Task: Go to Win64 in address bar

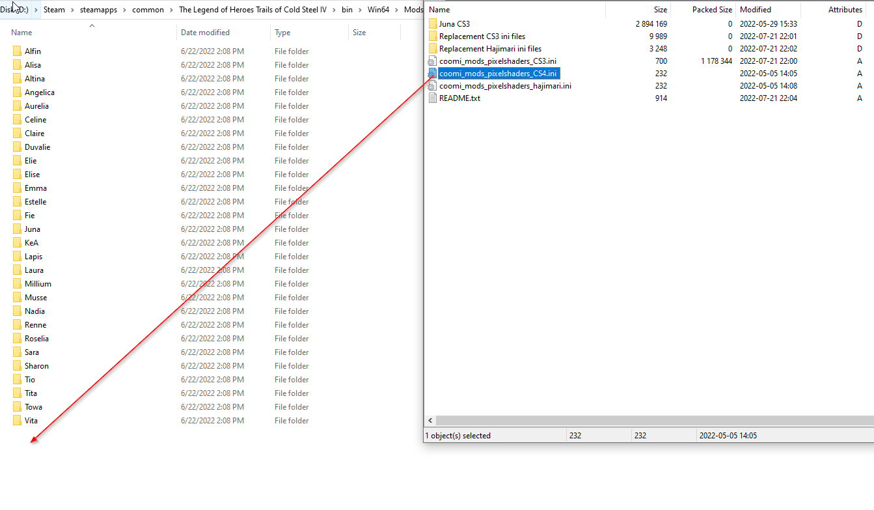Action: click(378, 10)
